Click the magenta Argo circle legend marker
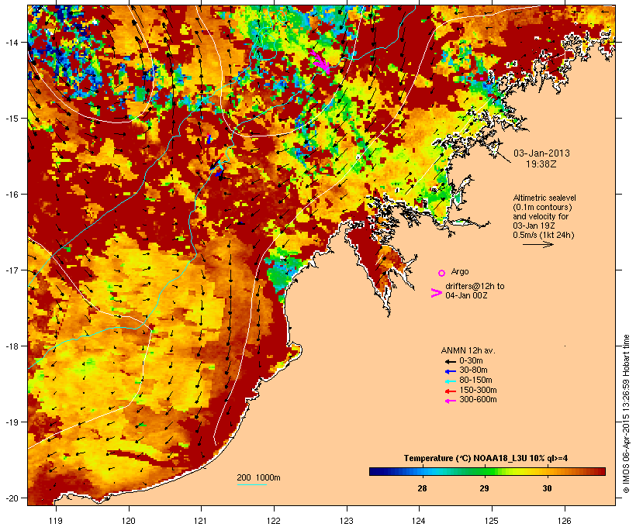 (441, 273)
